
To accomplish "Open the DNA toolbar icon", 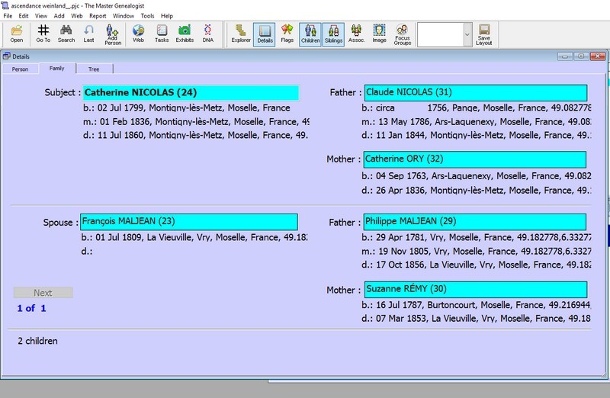I will [x=207, y=34].
